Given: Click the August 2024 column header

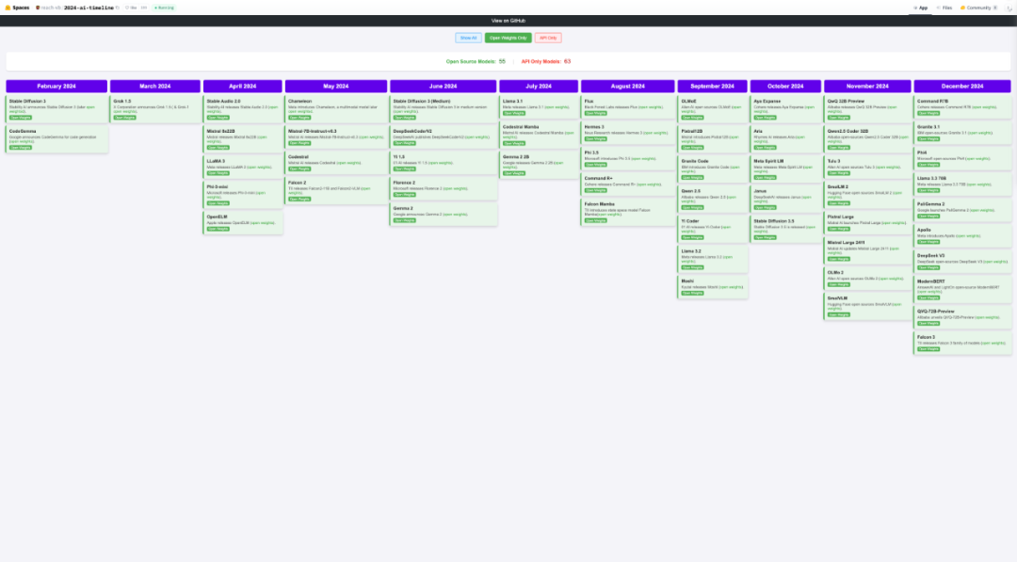Looking at the screenshot, I should click(628, 87).
